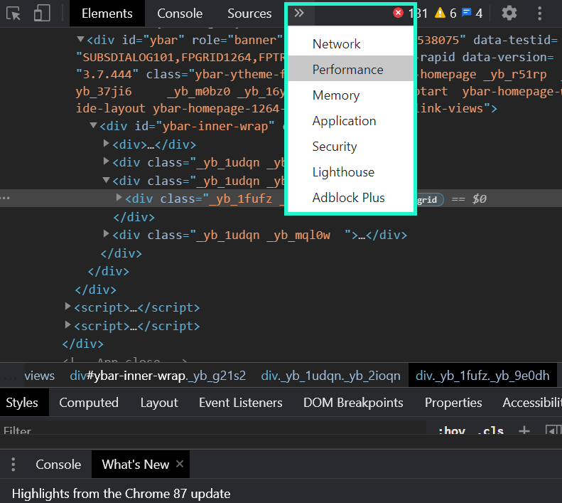
Task: Open the Accessibility pane tab
Action: point(532,403)
